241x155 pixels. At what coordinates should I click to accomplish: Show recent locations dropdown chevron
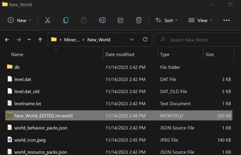[29, 40]
